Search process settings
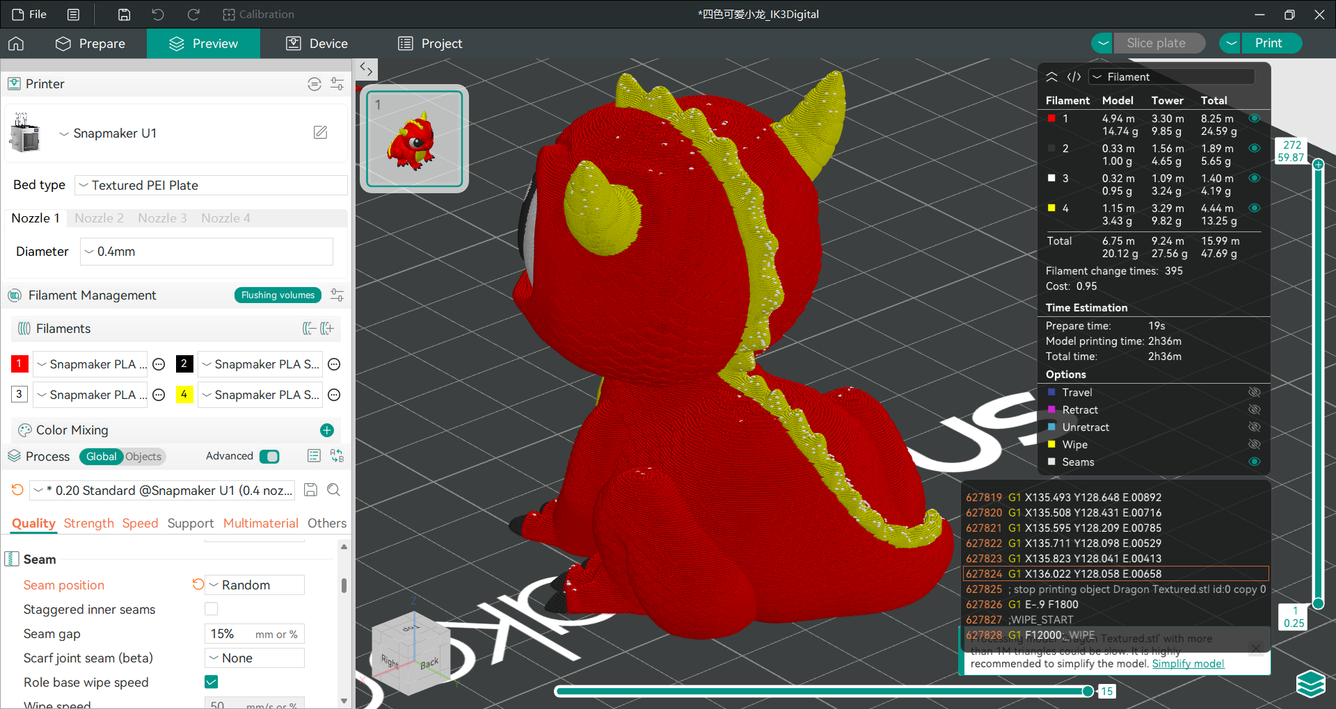Image resolution: width=1336 pixels, height=709 pixels. click(x=334, y=490)
